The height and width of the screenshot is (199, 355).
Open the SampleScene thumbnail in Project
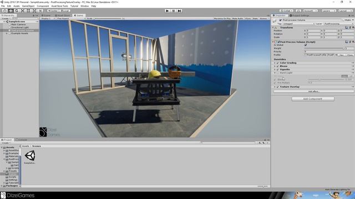point(30,156)
